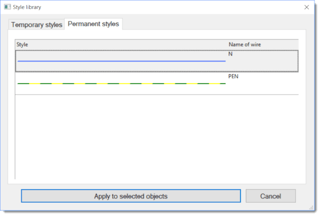The width and height of the screenshot is (320, 216).
Task: Select the Permanent styles tab
Action: [93, 24]
